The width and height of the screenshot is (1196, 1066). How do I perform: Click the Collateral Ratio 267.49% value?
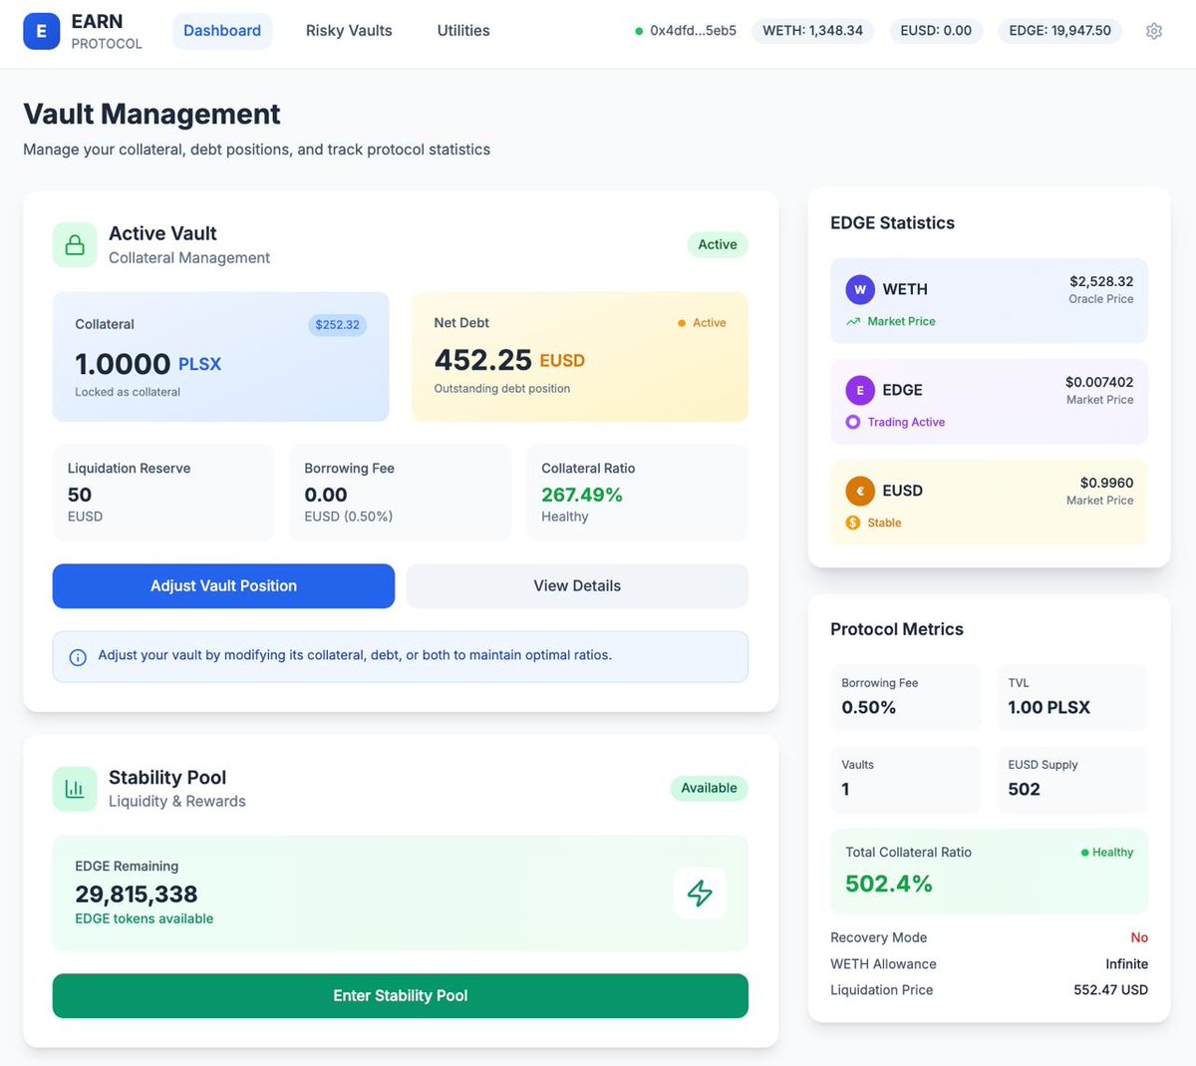[582, 495]
